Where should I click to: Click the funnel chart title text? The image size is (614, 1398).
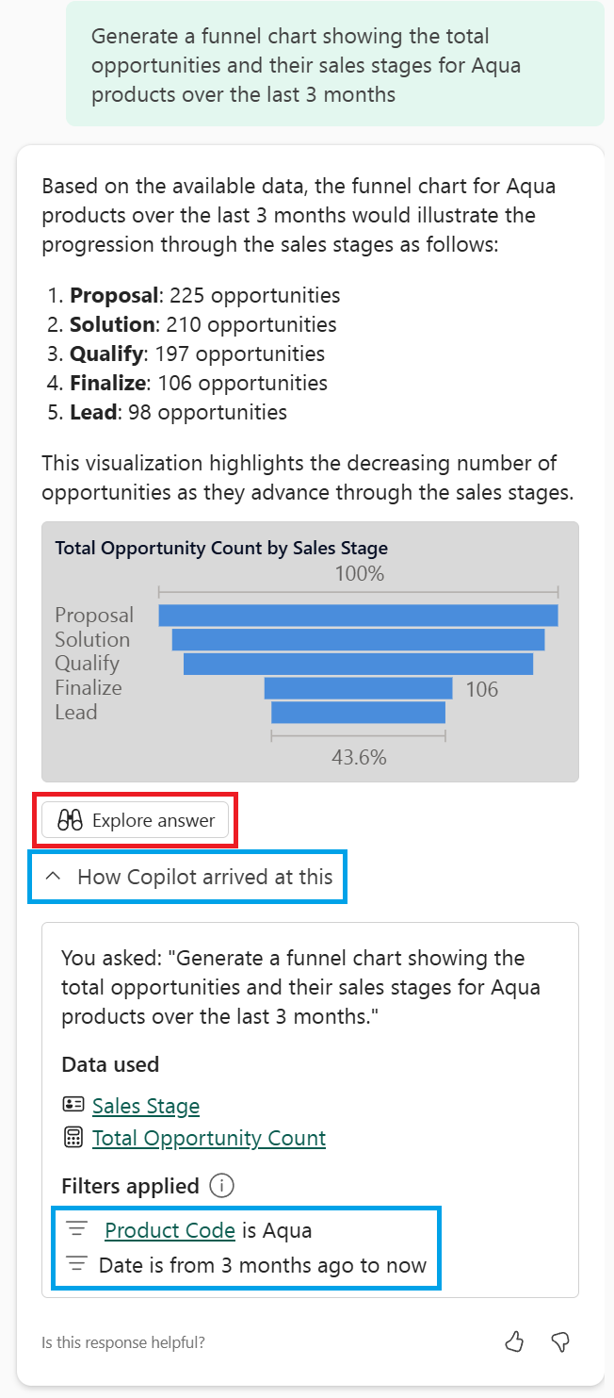221,548
